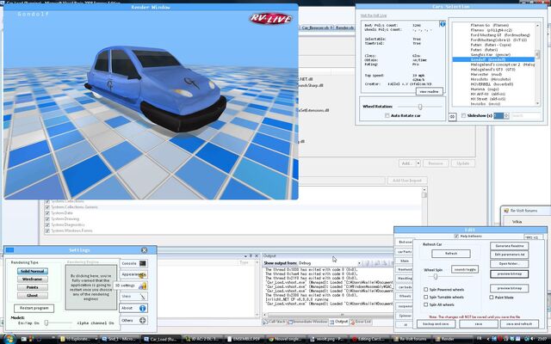Open the Others tab in Settings

(x=133, y=320)
